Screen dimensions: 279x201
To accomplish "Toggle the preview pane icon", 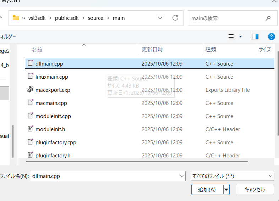I will (x=255, y=37).
